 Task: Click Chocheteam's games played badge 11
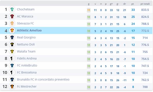[x=88, y=10]
